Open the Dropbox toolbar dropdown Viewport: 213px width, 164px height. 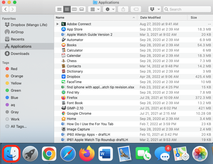click(155, 9)
